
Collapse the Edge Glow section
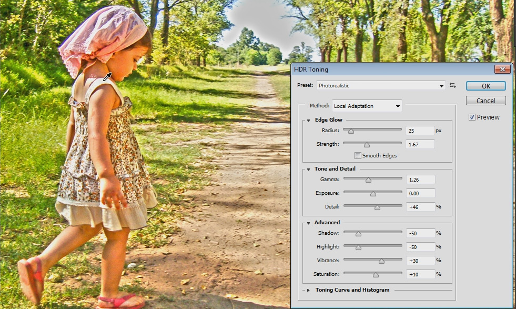[308, 119]
